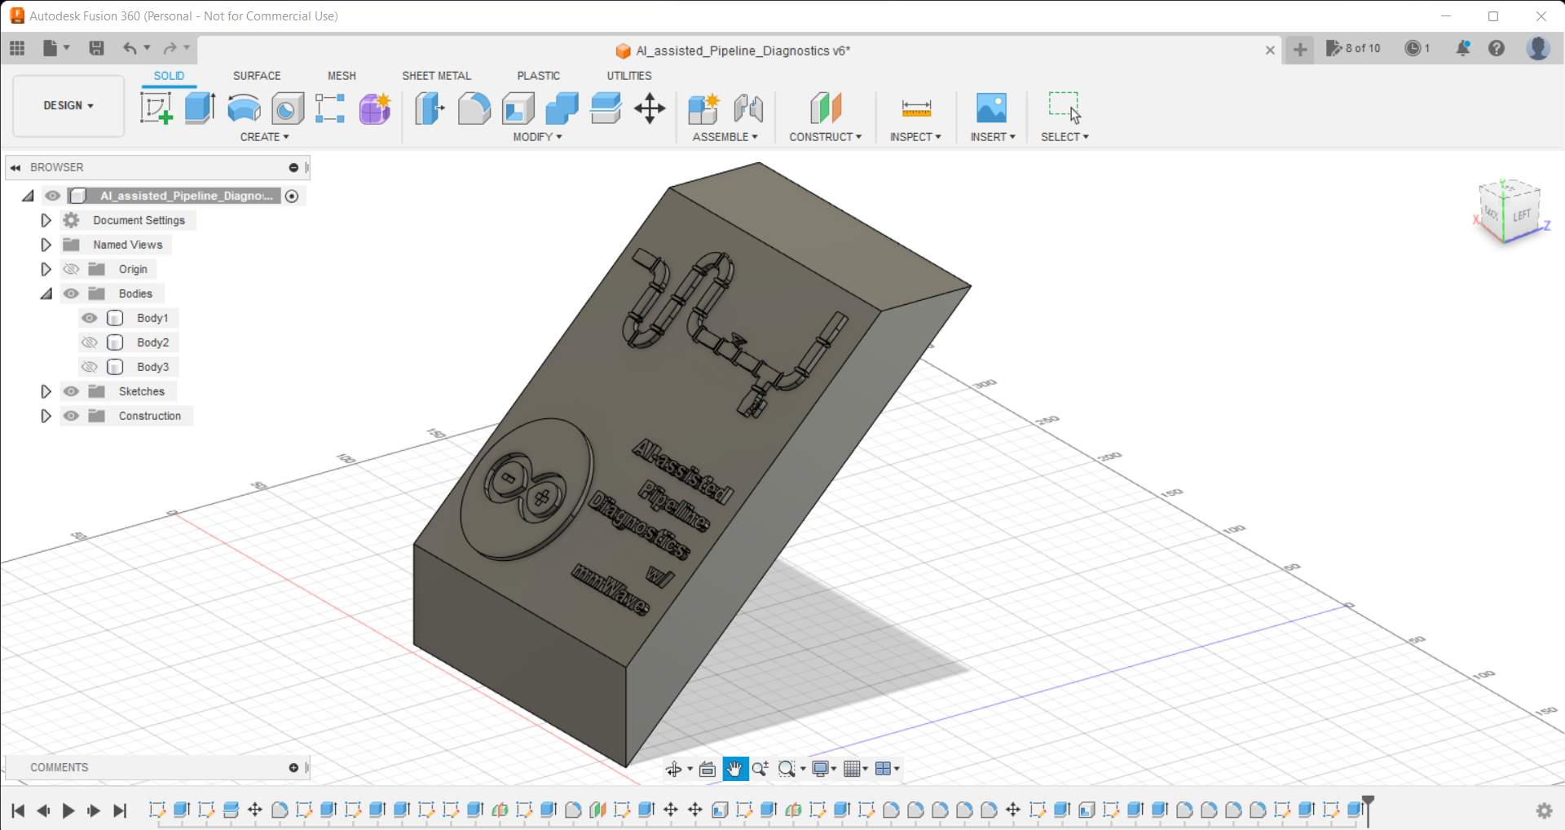The width and height of the screenshot is (1565, 830).
Task: Click the Save icon in toolbar
Action: click(x=96, y=48)
